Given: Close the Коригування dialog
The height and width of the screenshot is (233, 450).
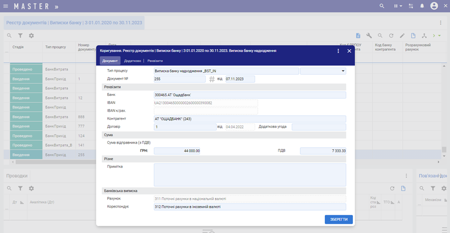Looking at the screenshot, I should [x=349, y=51].
